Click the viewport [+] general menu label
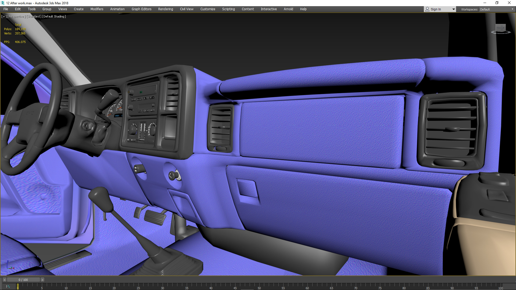The image size is (516, 290). pos(4,16)
